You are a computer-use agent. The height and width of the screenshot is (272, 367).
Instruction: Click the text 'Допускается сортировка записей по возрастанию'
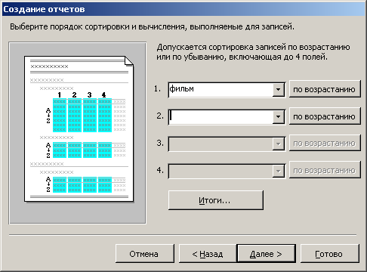pyautogui.click(x=253, y=47)
